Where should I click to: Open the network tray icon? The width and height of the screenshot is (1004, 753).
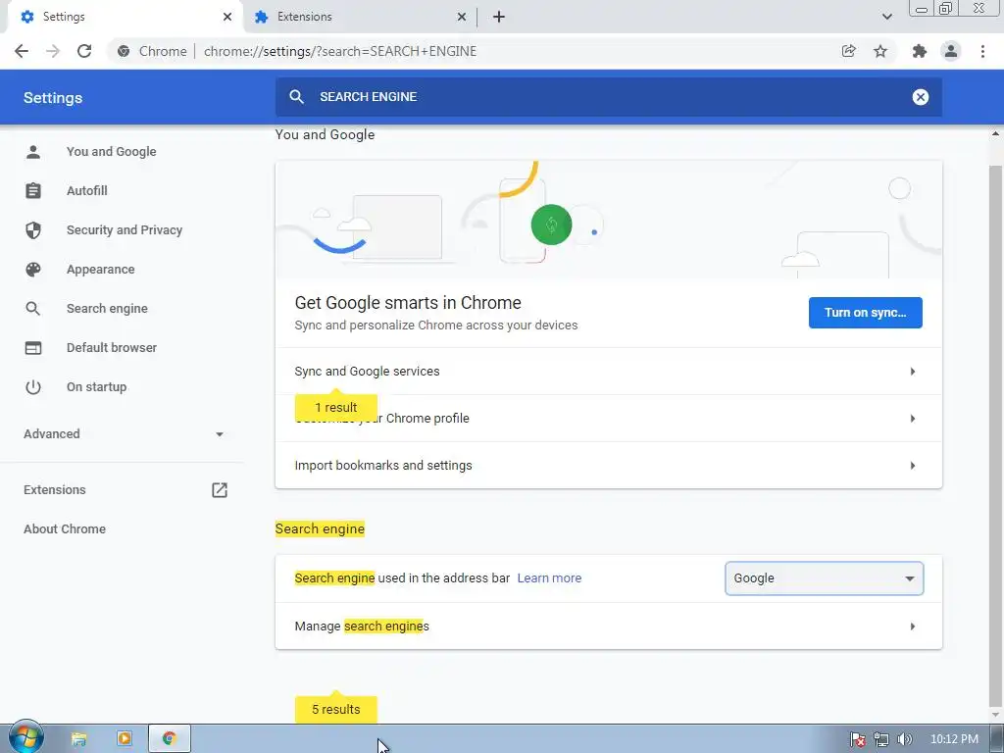pyautogui.click(x=881, y=739)
